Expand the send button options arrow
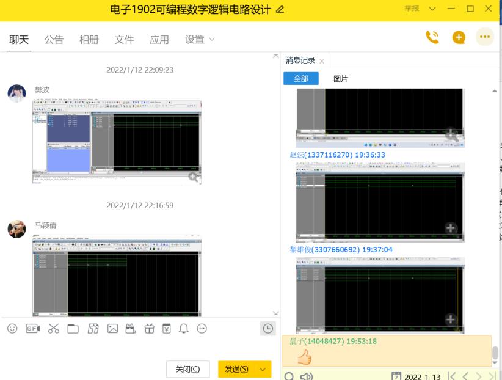This screenshot has width=502, height=380. 264,369
